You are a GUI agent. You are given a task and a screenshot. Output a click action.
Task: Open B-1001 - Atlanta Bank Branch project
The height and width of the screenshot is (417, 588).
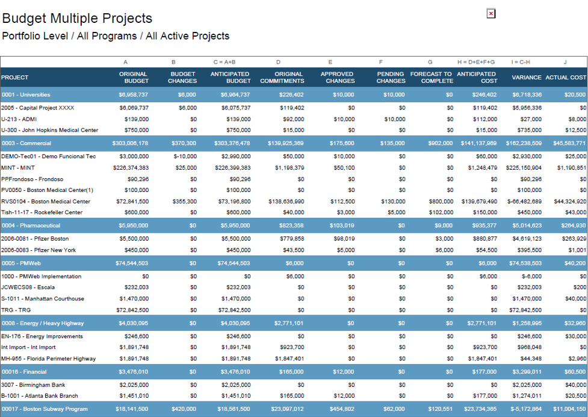tap(40, 396)
